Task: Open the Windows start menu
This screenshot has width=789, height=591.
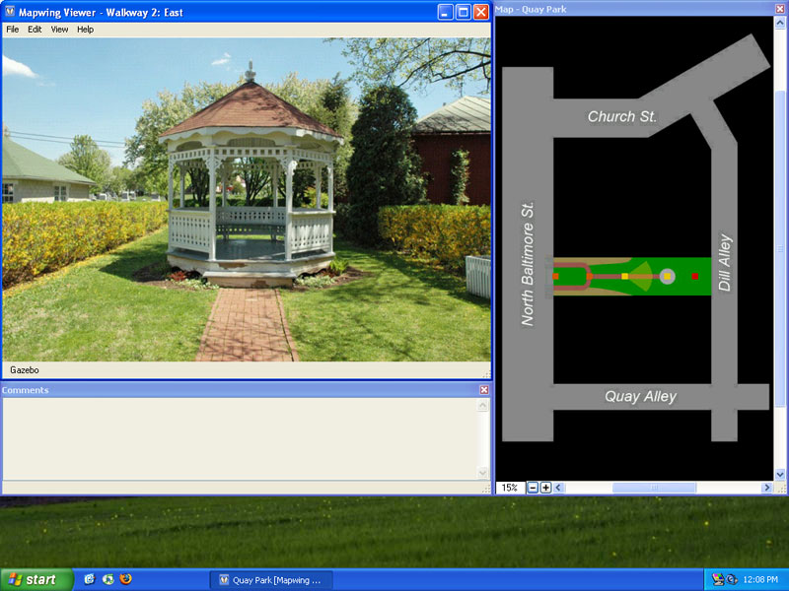Action: pos(36,580)
